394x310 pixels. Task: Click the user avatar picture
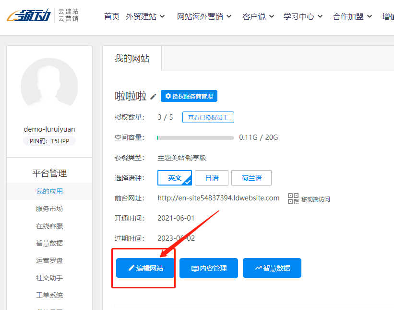point(49,87)
